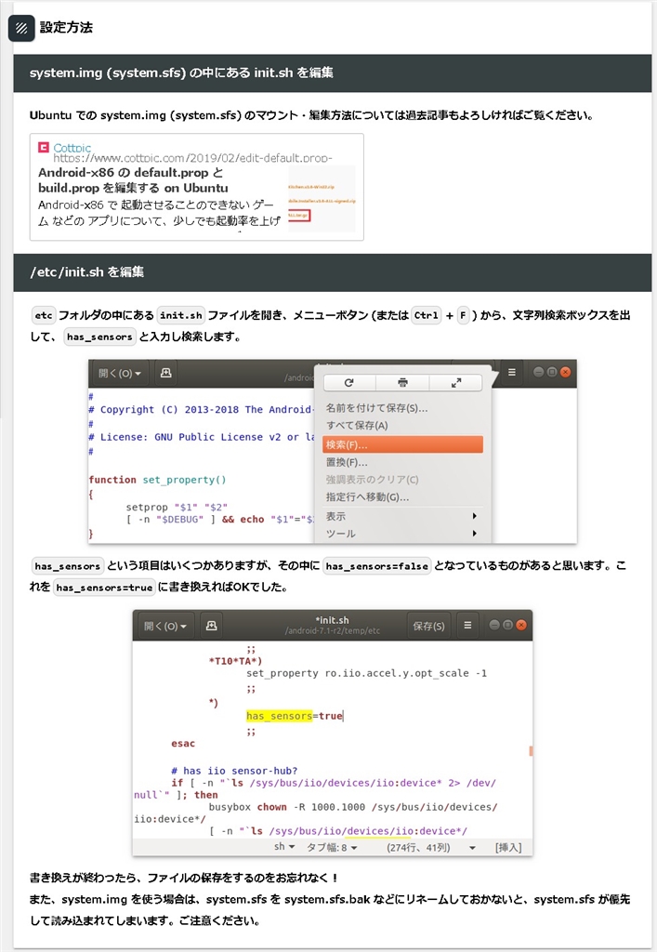Open the sh language dropdown in status bar
Screen dimensions: 657x952
click(284, 847)
